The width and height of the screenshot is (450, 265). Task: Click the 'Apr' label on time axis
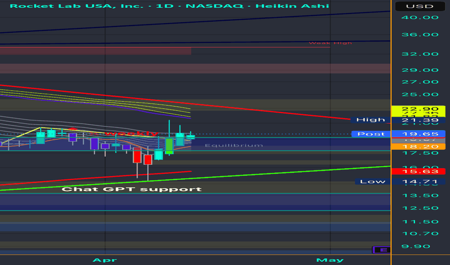coord(105,260)
